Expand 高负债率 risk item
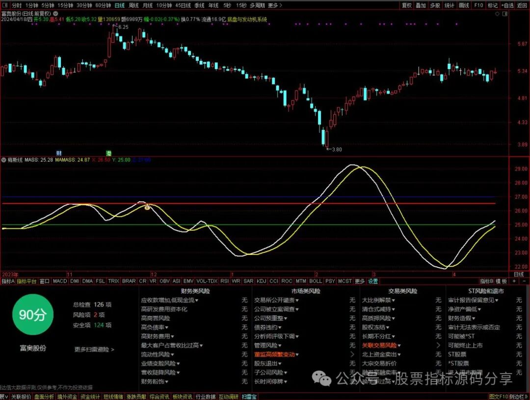530x400 pixels. [x=155, y=327]
